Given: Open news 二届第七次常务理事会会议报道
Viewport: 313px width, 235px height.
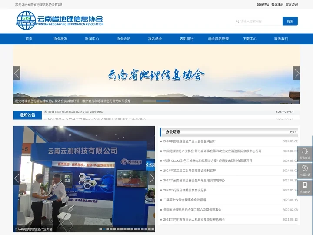Looking at the screenshot, I should tap(185, 200).
